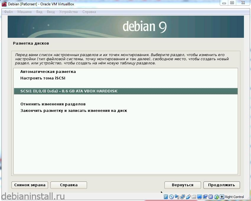Screen dimensions: 251x201
Task: Close the VirtualBox window
Action: tap(243, 3)
